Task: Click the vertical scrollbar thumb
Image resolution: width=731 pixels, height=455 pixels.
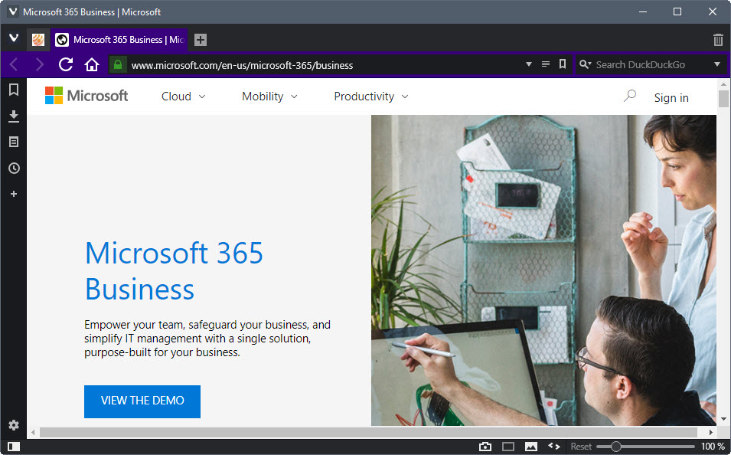Action: tap(723, 99)
